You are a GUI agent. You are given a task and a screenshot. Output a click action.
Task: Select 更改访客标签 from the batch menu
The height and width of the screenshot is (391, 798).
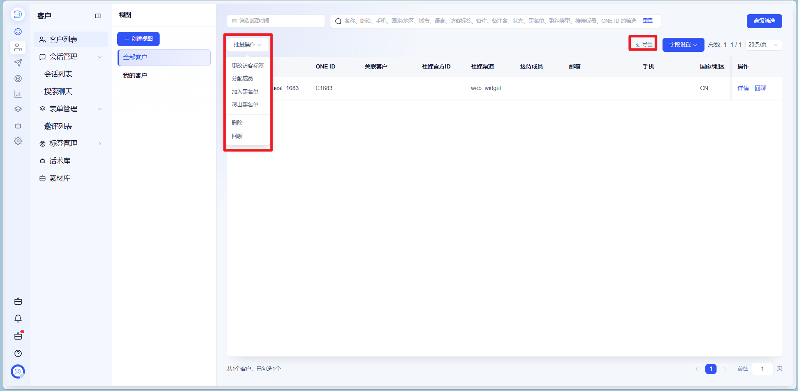point(248,66)
